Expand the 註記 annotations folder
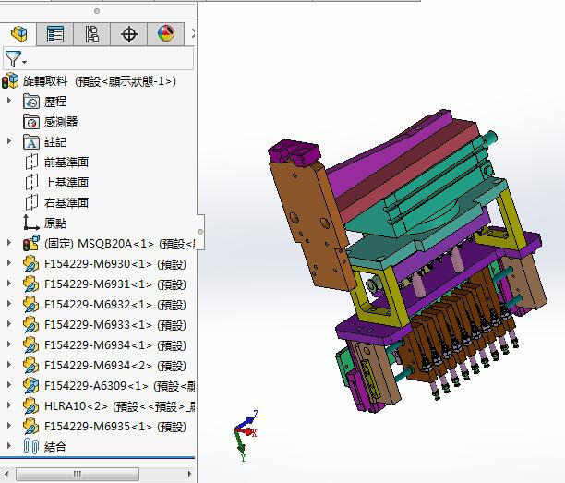The height and width of the screenshot is (483, 565). tap(9, 141)
